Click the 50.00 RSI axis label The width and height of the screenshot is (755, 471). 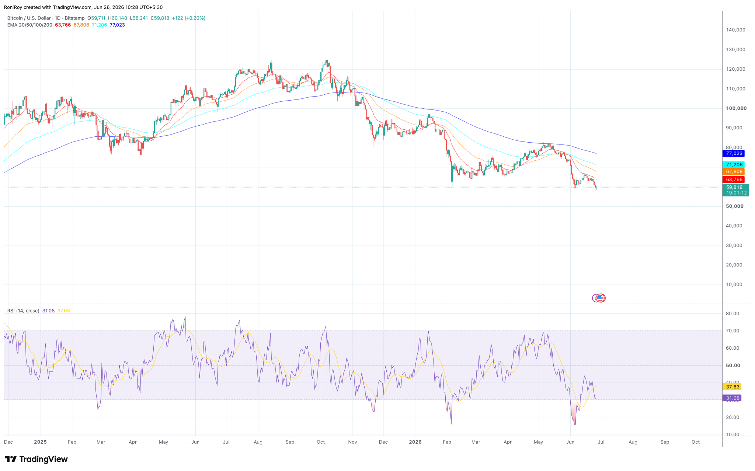[x=733, y=365]
